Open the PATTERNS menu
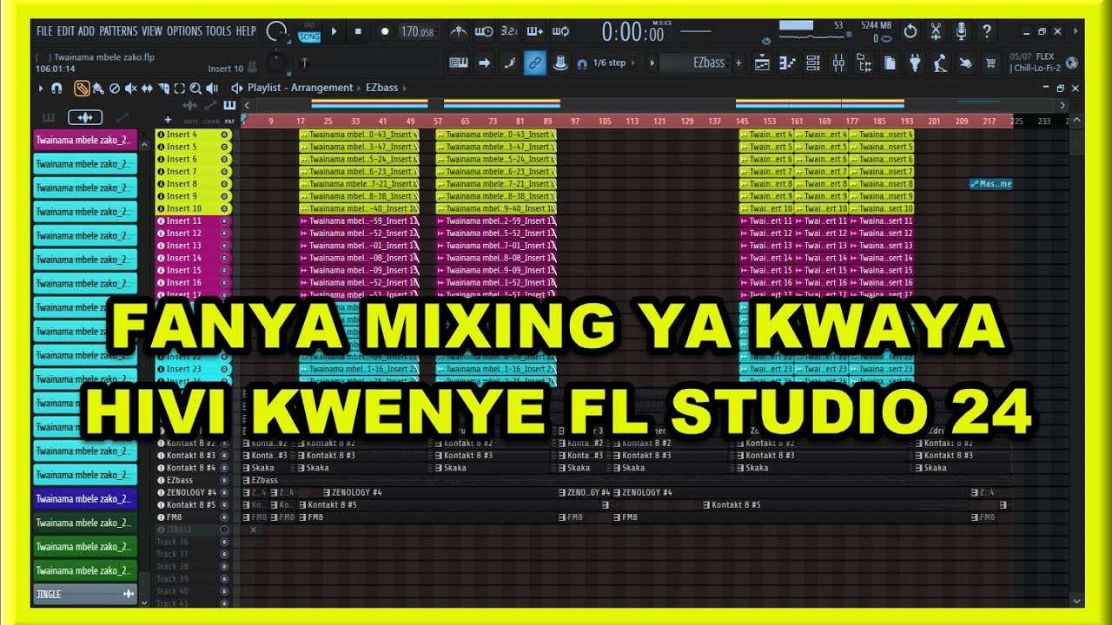The image size is (1112, 625). 118,31
